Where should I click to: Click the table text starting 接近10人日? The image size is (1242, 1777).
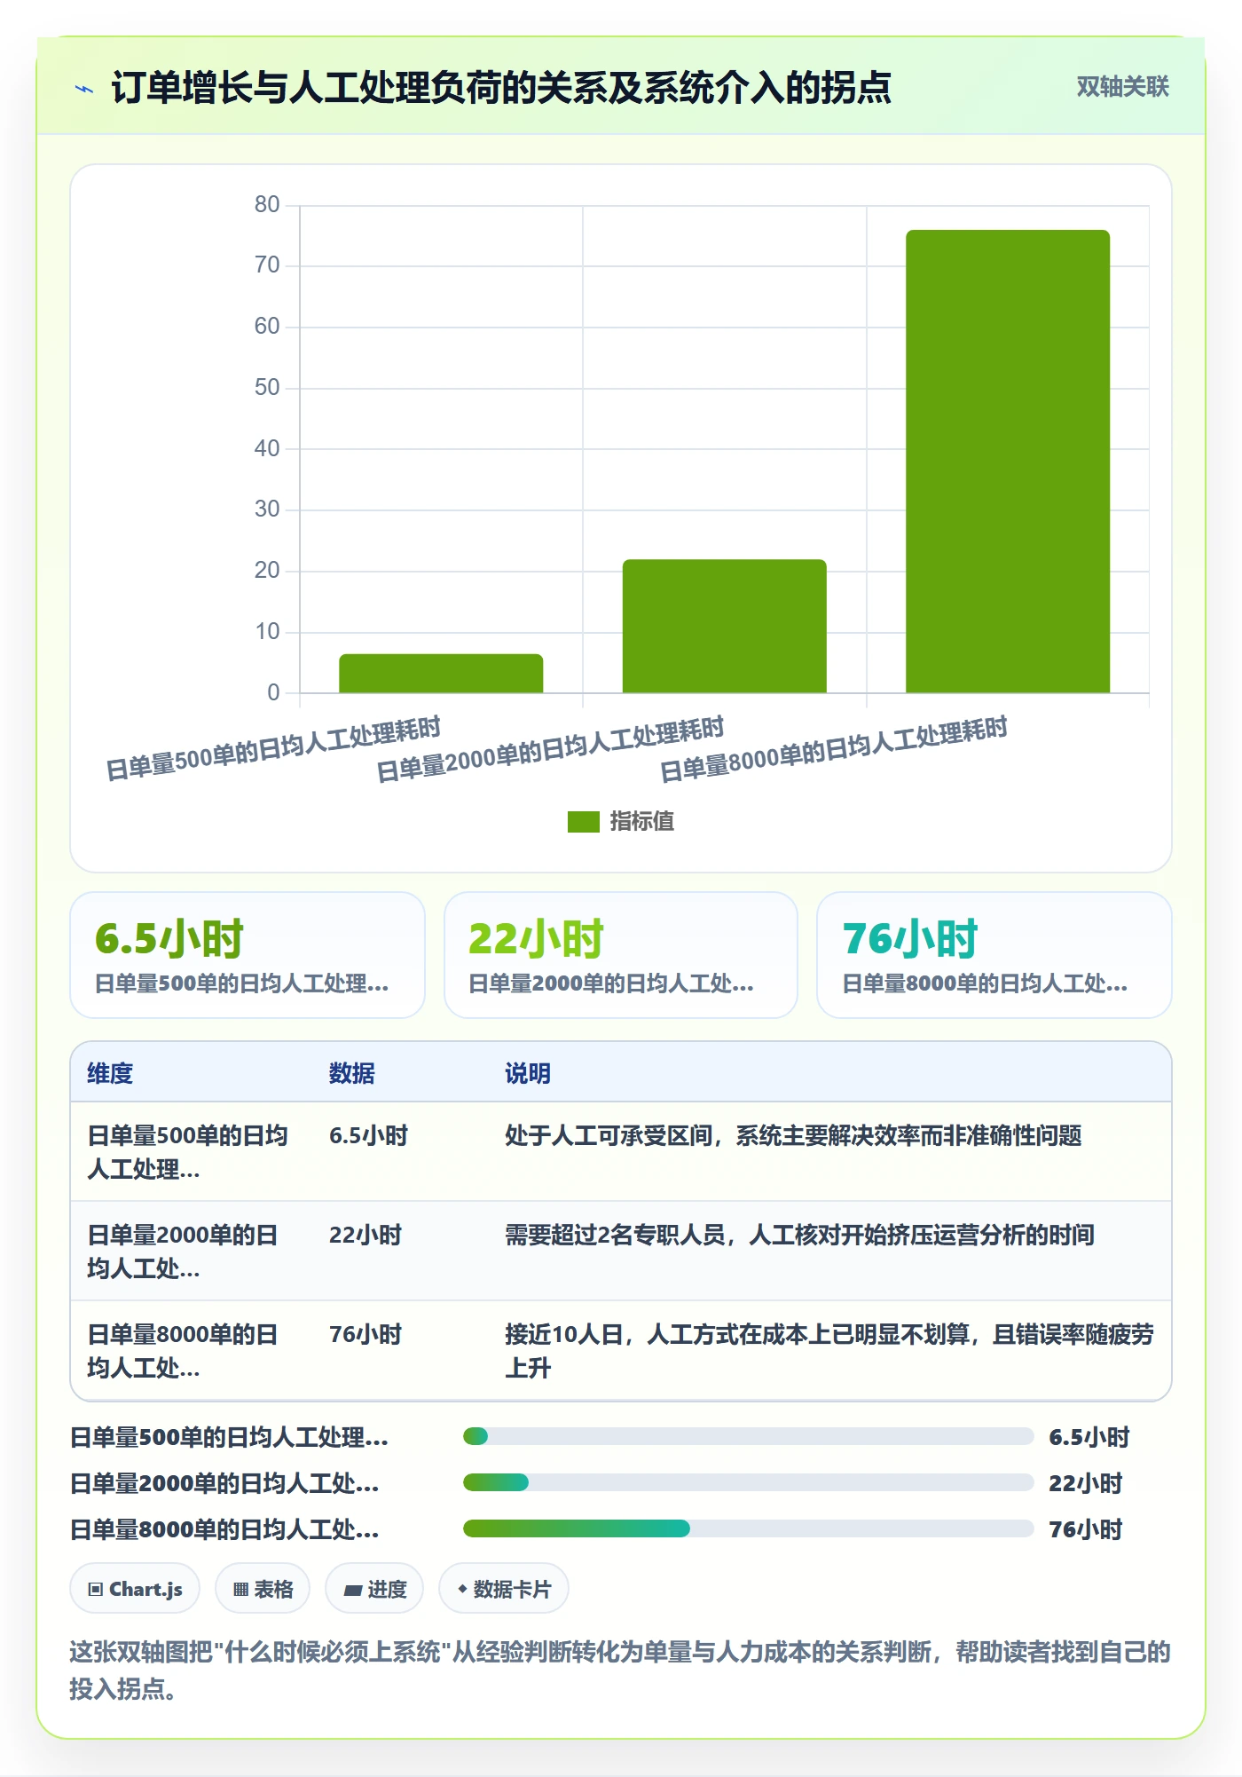click(x=829, y=1351)
